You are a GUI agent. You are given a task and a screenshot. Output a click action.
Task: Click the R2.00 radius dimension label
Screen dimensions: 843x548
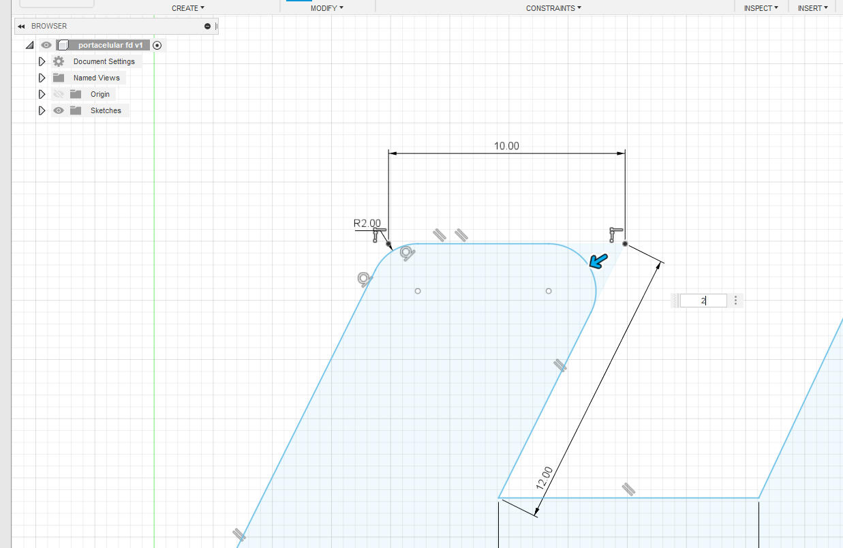click(367, 223)
